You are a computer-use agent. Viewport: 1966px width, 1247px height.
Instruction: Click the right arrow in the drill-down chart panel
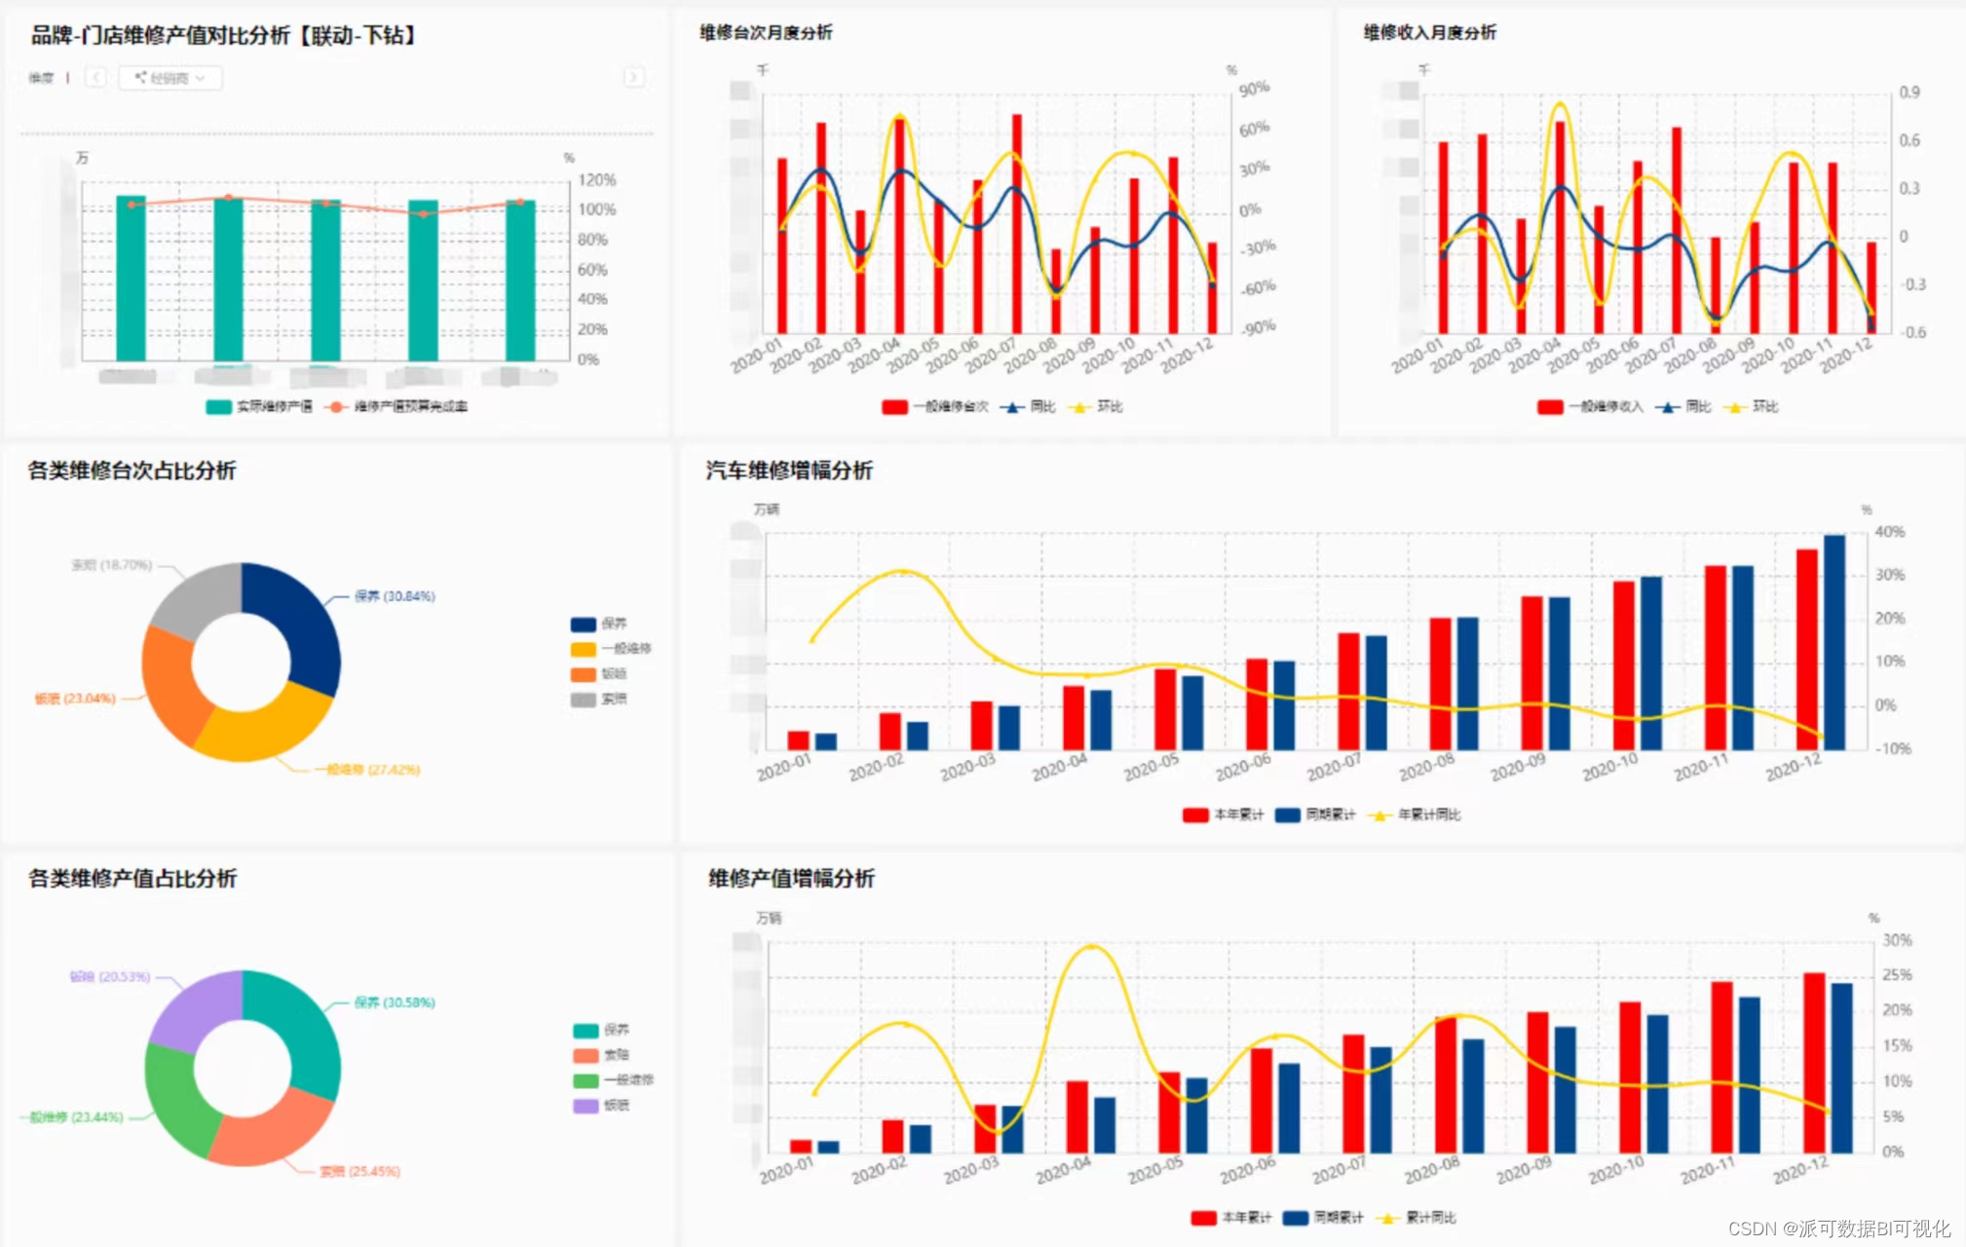coord(633,77)
